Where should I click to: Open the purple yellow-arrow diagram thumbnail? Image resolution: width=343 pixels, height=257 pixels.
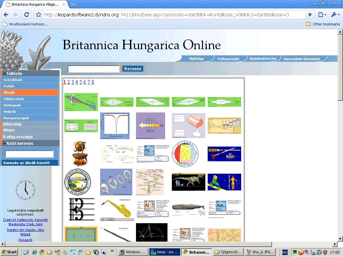pyautogui.click(x=150, y=126)
